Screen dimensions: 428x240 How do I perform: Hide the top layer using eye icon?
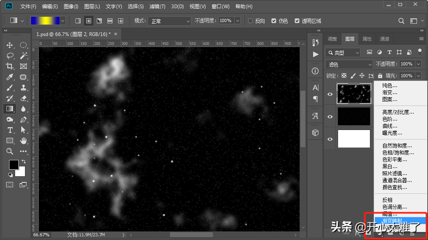330,94
